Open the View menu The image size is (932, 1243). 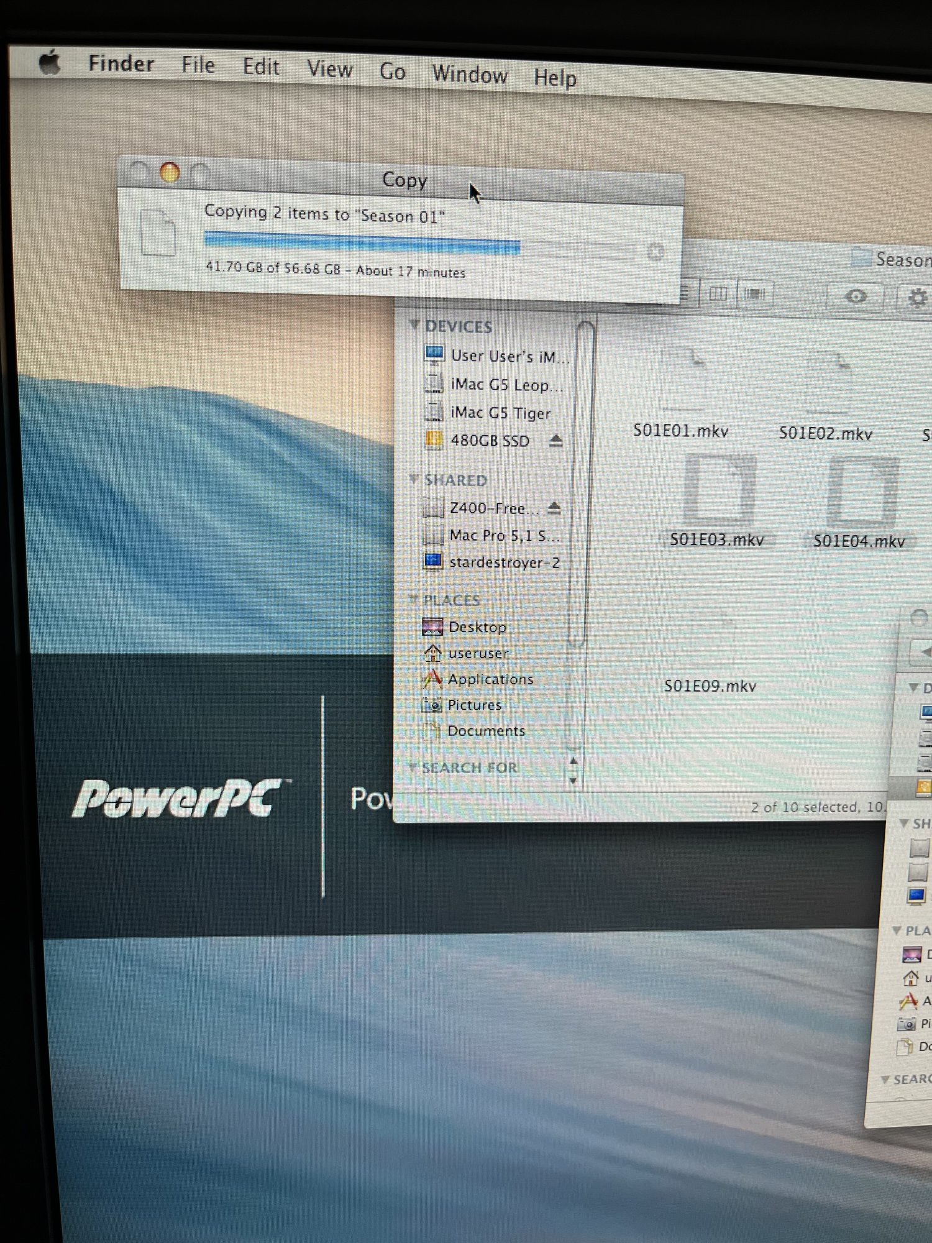(330, 69)
